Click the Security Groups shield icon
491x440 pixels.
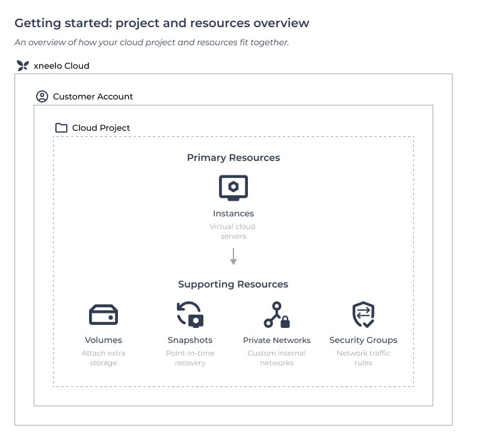click(x=363, y=315)
